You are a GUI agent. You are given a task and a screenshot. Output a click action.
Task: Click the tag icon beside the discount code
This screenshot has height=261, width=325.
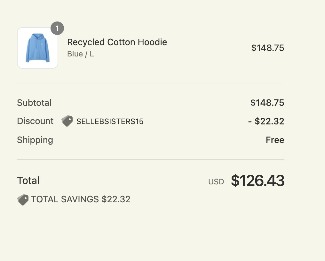tap(67, 121)
